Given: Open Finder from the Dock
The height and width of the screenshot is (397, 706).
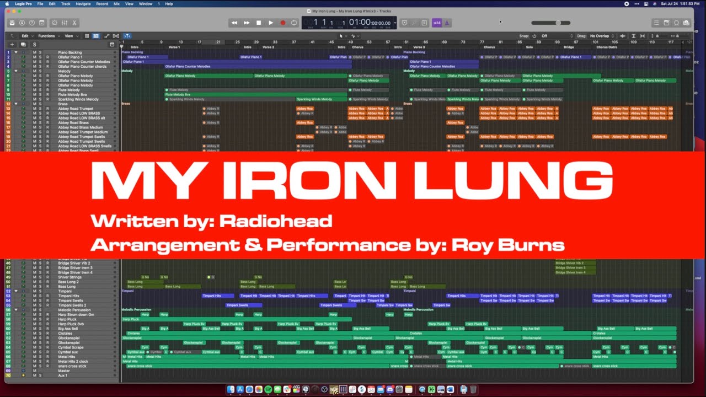Looking at the screenshot, I should point(231,390).
